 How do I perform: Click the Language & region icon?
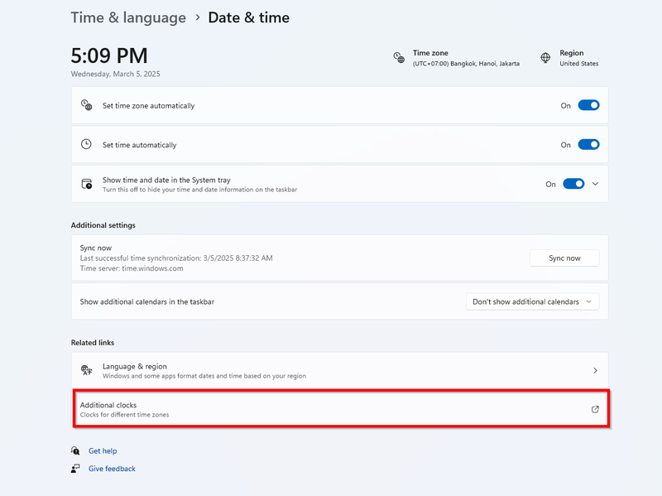tap(87, 370)
